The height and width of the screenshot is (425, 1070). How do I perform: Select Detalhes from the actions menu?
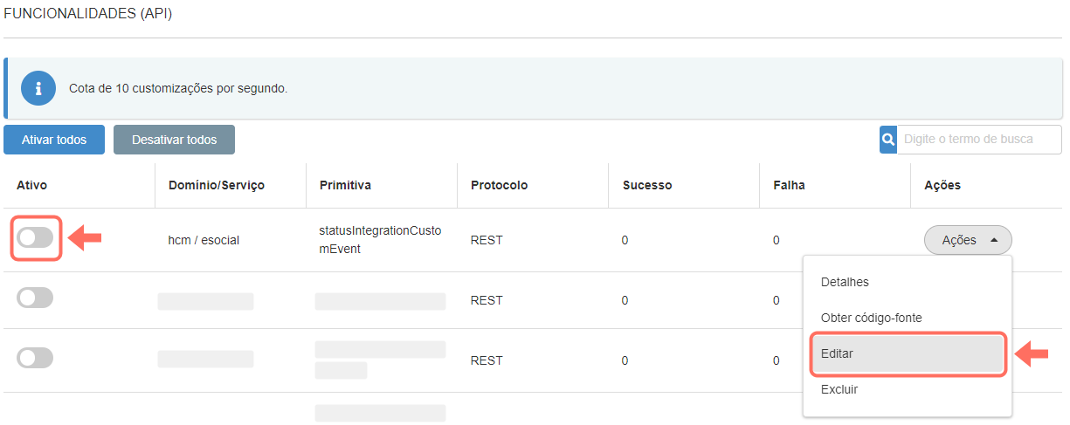click(x=845, y=282)
